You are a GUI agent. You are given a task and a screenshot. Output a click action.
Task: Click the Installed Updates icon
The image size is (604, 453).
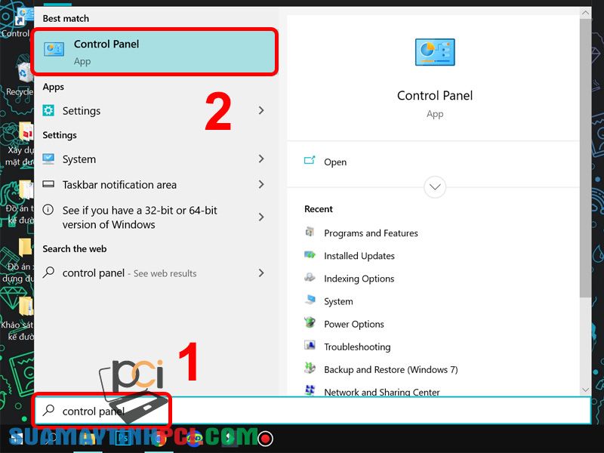pyautogui.click(x=310, y=255)
